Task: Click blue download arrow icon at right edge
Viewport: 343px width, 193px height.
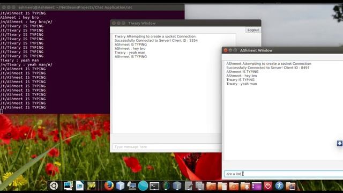Action: [x=339, y=143]
